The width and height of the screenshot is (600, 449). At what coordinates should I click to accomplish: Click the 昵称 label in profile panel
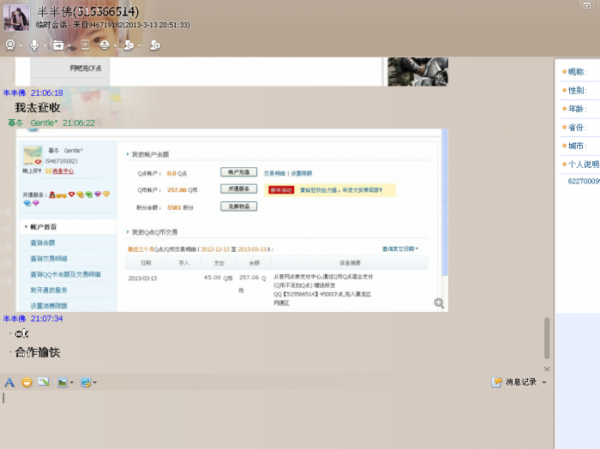tap(577, 71)
